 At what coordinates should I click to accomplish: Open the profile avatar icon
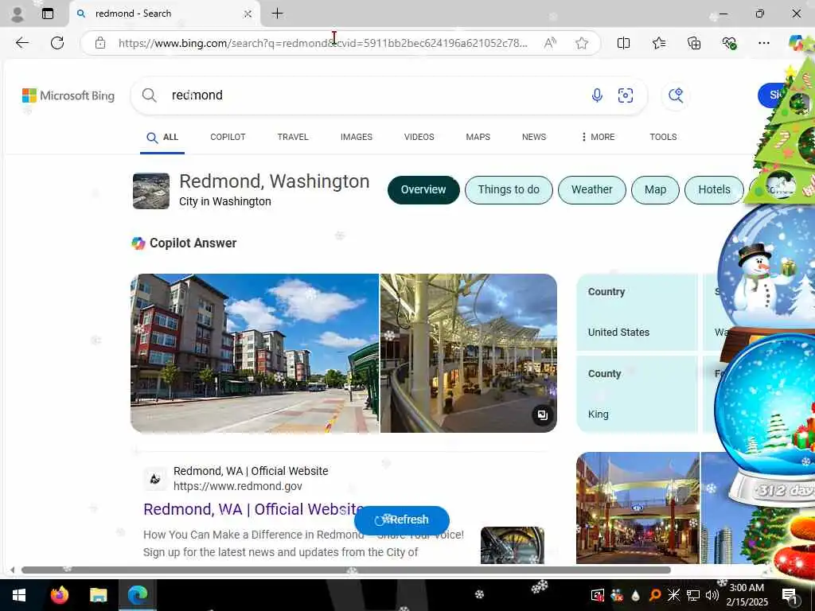click(x=18, y=14)
